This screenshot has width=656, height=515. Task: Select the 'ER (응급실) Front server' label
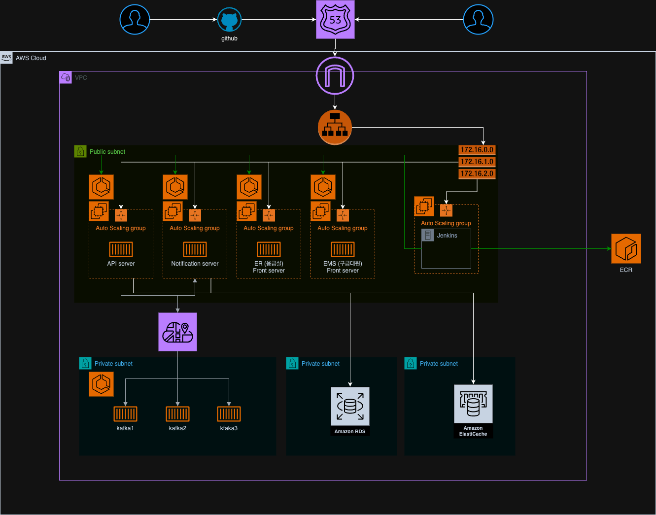coord(269,267)
